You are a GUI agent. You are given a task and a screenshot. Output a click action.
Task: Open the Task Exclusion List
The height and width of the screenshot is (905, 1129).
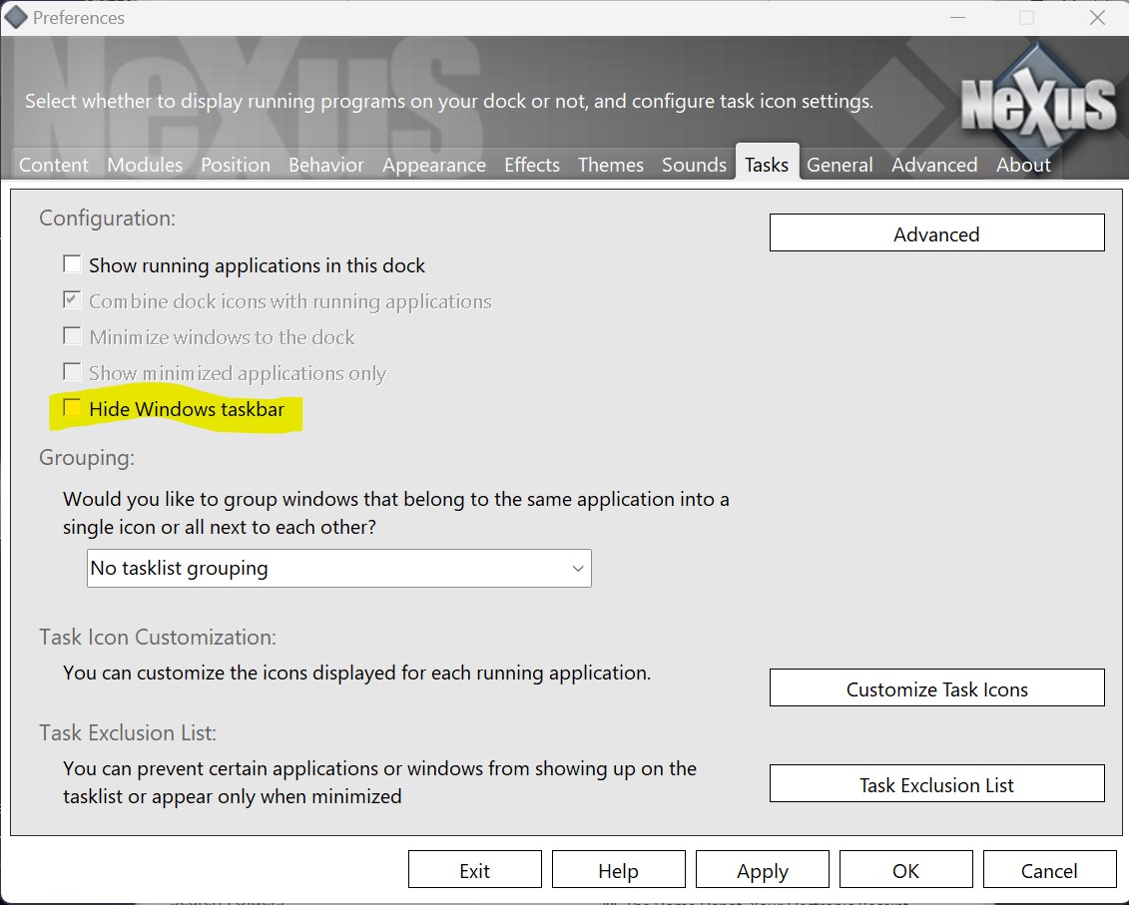(x=936, y=784)
